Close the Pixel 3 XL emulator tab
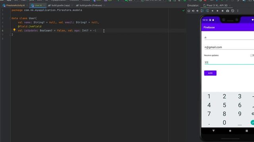 pyautogui.click(x=230, y=6)
